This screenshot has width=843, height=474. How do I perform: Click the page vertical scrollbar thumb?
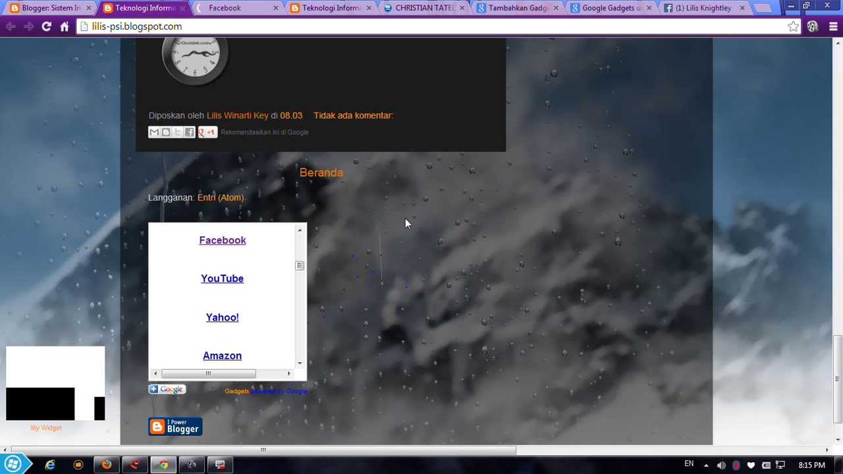point(838,379)
